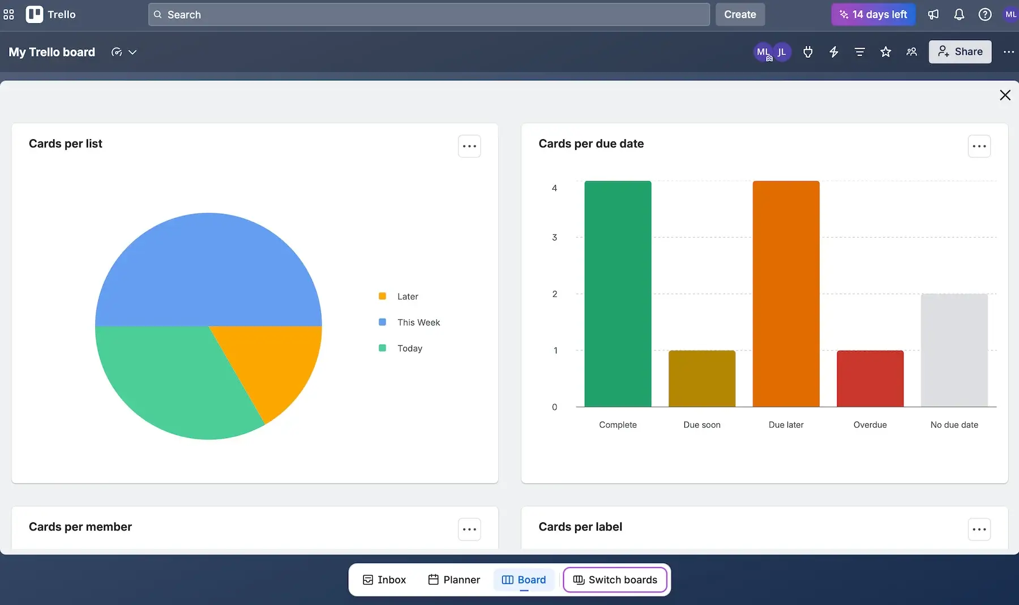Open the 14 days left trial button

pos(873,15)
